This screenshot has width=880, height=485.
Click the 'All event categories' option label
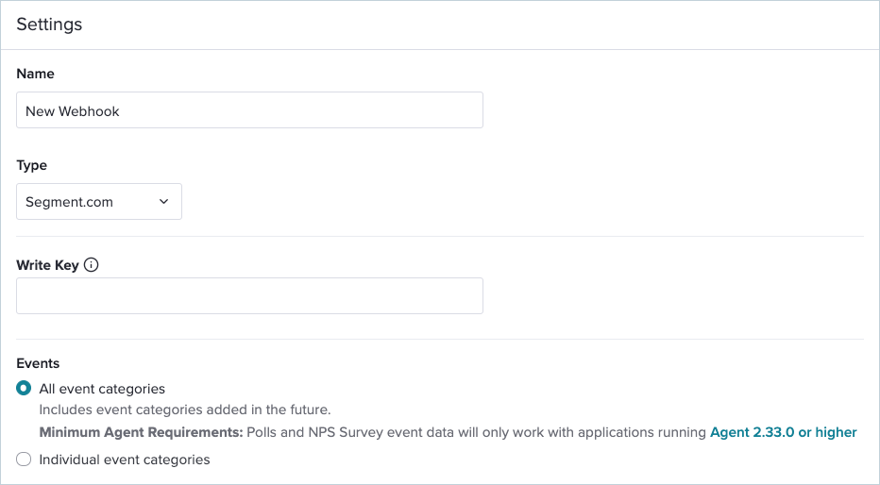[102, 389]
